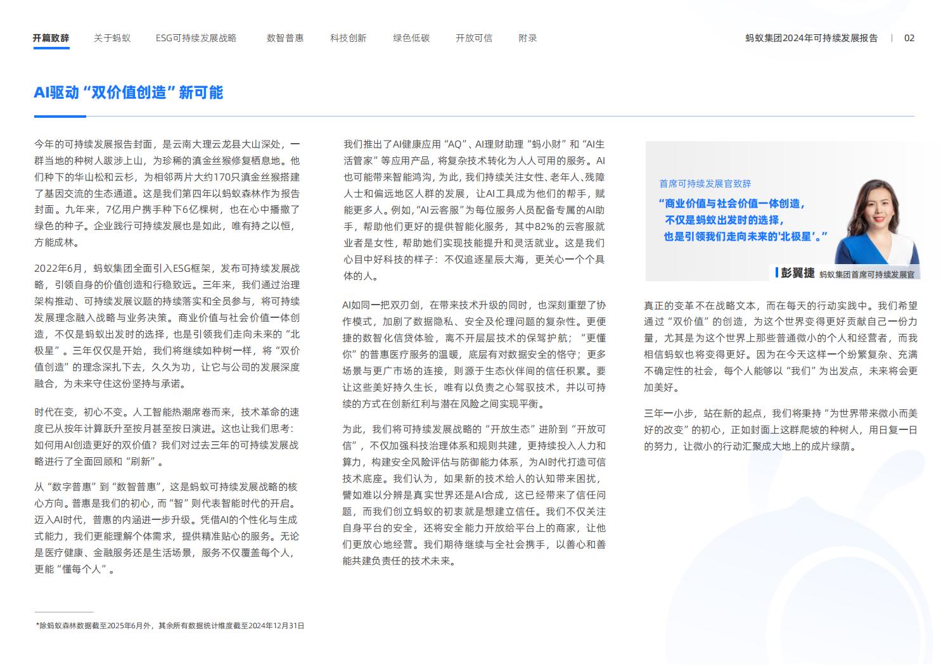
Task: Click the 首席可持续发展官致辞 caption
Action: [705, 183]
